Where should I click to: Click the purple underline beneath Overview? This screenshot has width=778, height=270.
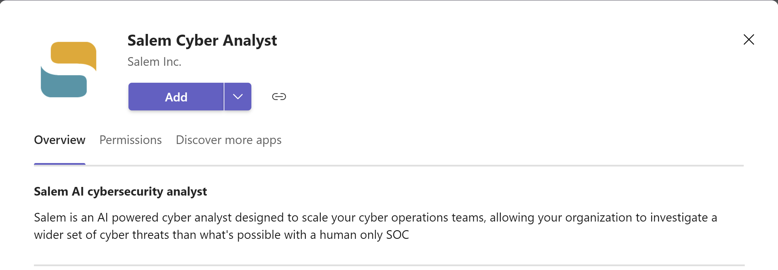point(60,164)
